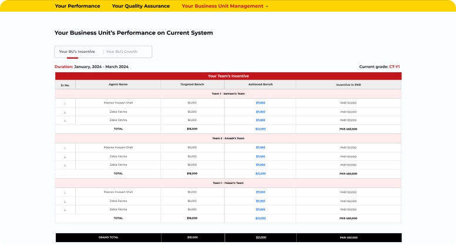Click the Achieved Bench column header
456x245 pixels.
260,85
